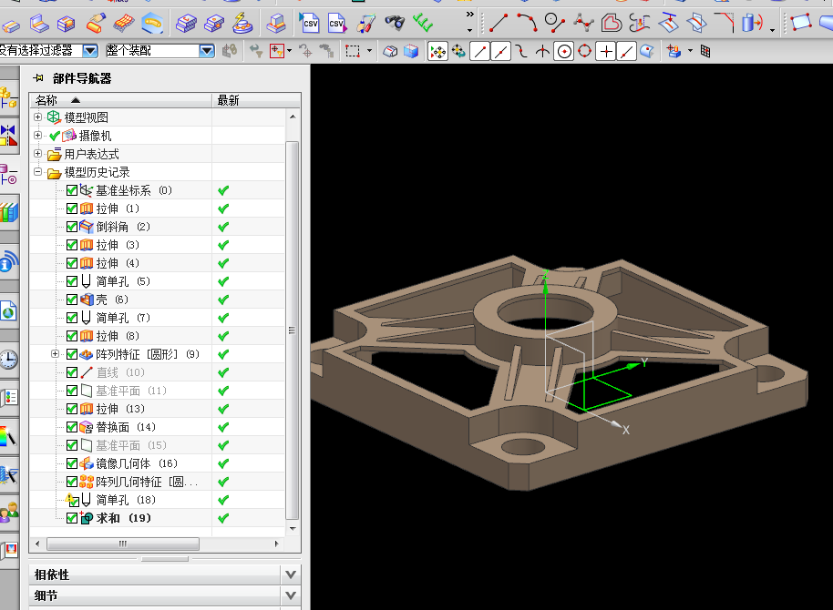Uncheck the 求和 (19) feature checkbox
Screen dimensions: 833x610
(x=72, y=518)
